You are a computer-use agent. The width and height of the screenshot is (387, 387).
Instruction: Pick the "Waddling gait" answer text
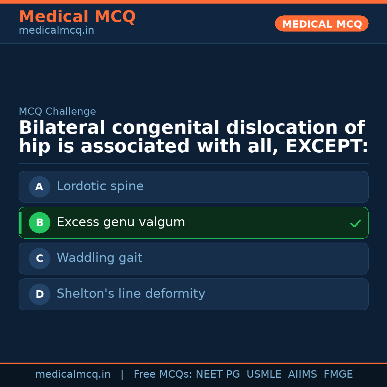99,258
